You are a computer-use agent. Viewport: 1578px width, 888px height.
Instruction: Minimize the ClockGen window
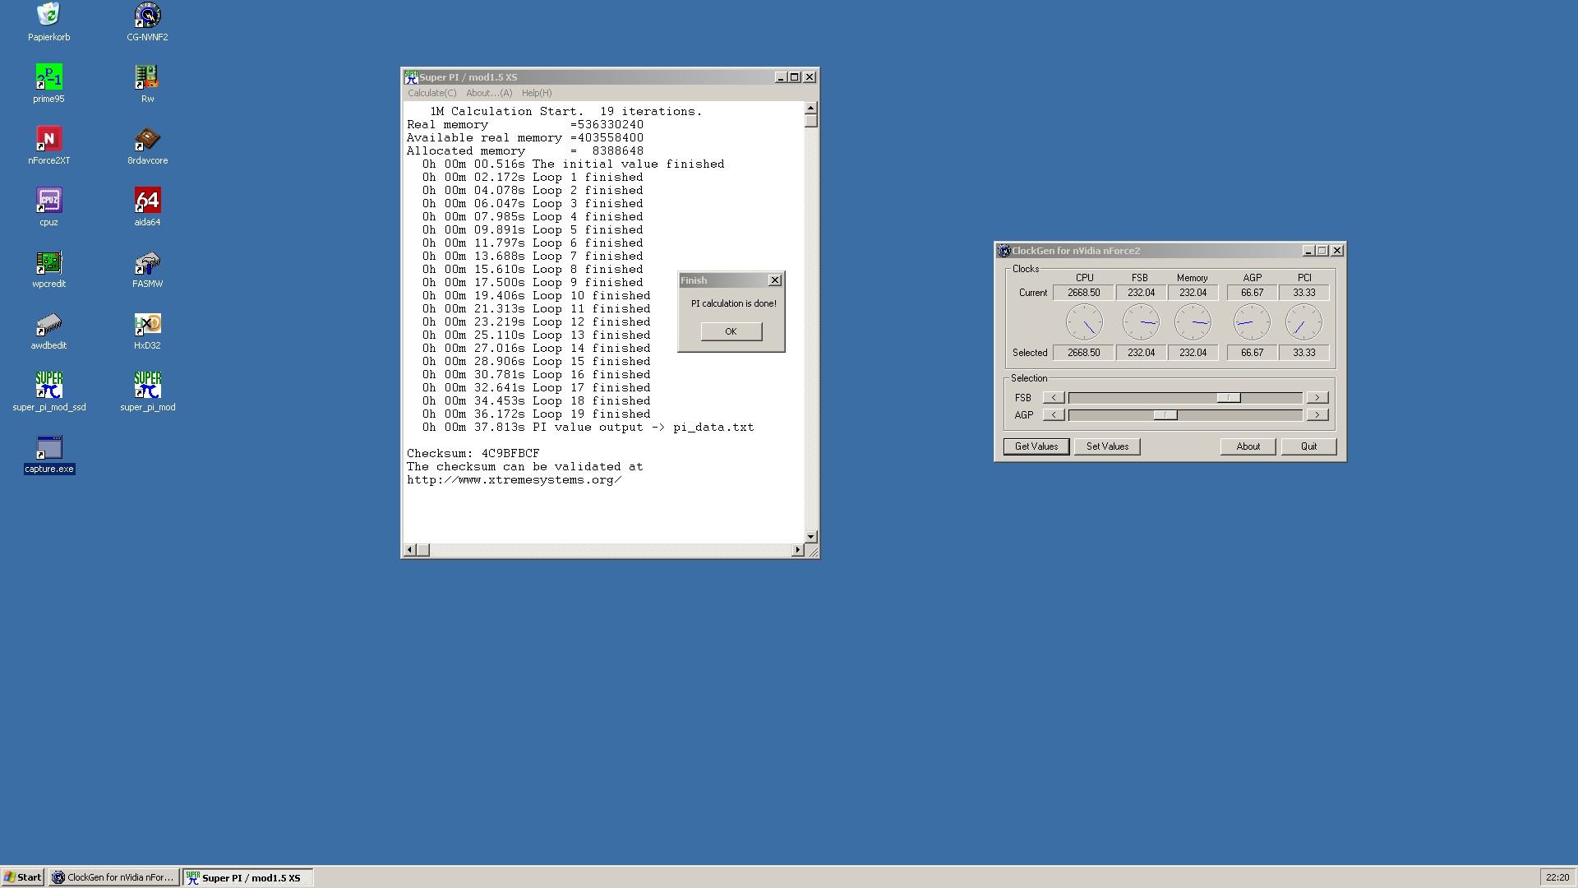(1308, 251)
